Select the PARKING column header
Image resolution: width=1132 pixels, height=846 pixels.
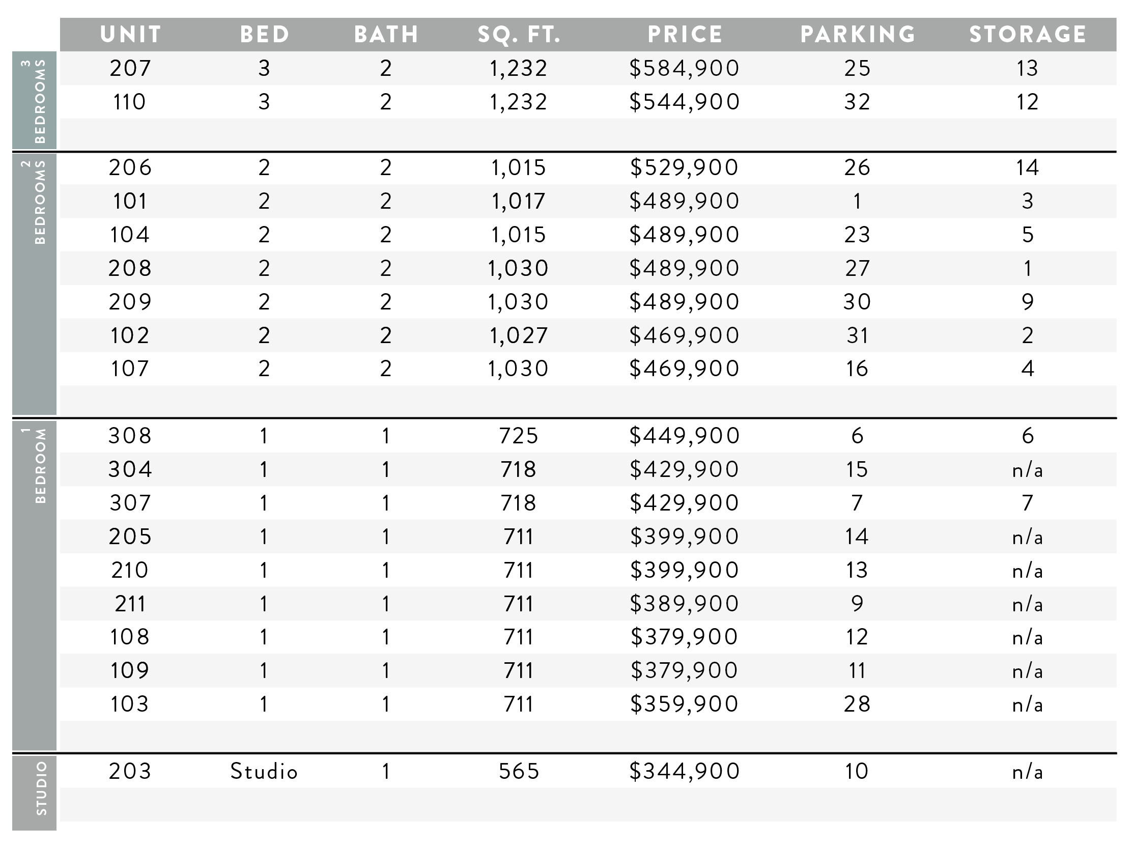pyautogui.click(x=858, y=34)
